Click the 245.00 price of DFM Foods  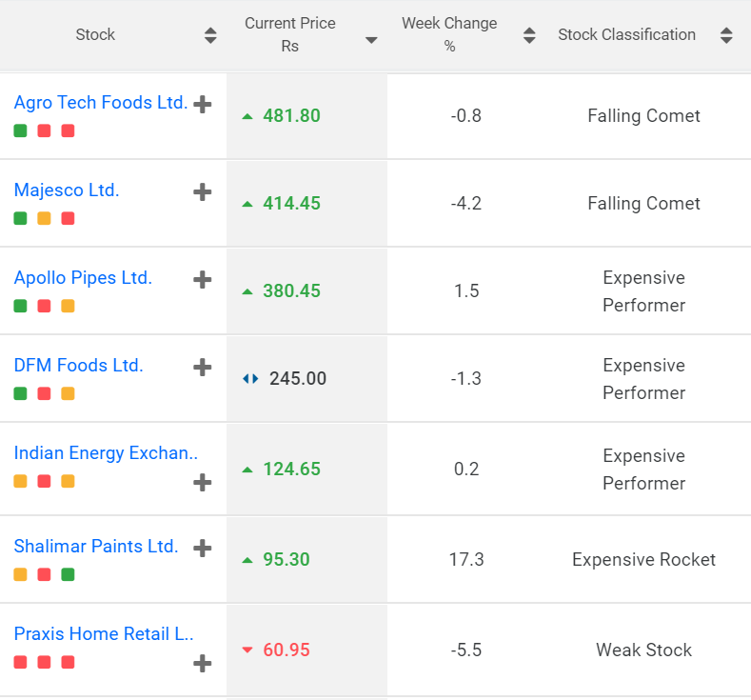297,379
